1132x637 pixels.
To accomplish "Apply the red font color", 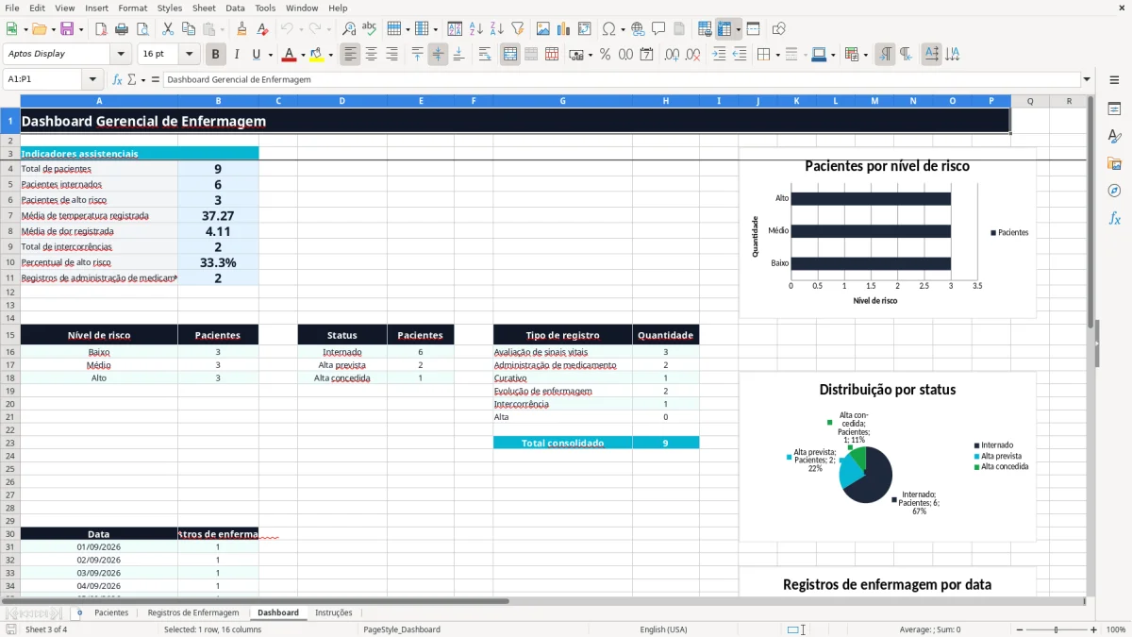I will 289,55.
